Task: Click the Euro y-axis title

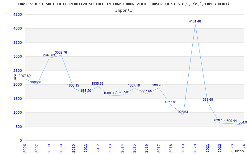Action: click(x=15, y=78)
